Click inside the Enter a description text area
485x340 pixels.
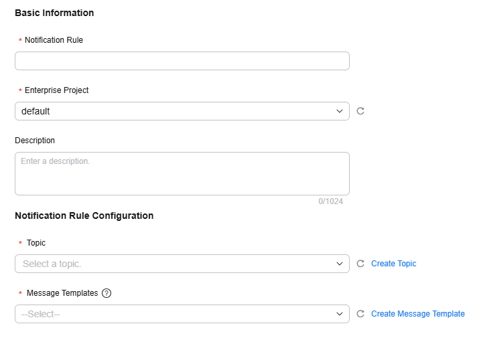pos(182,173)
